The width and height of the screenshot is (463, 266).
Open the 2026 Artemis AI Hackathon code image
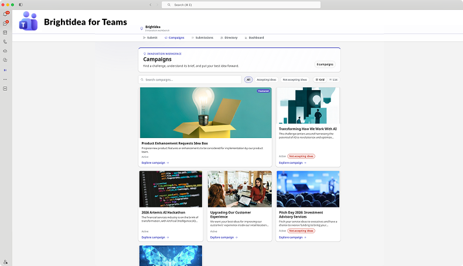(171, 189)
